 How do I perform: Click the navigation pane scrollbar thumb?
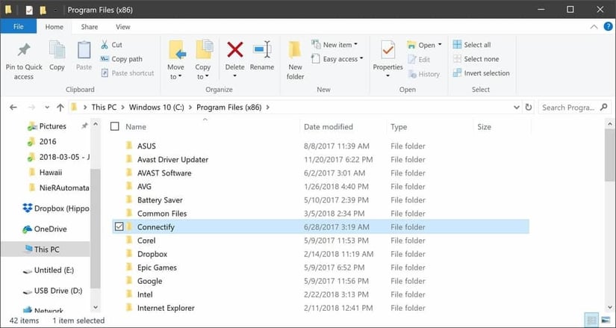pyautogui.click(x=95, y=228)
